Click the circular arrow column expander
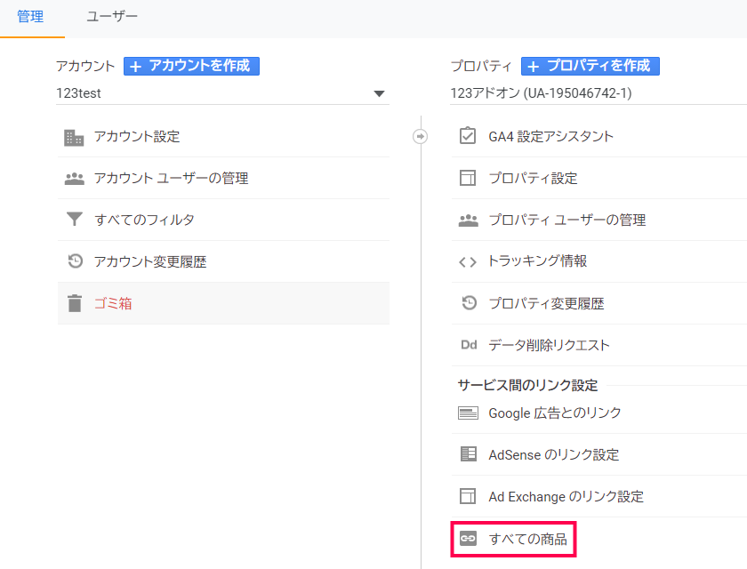 (420, 137)
